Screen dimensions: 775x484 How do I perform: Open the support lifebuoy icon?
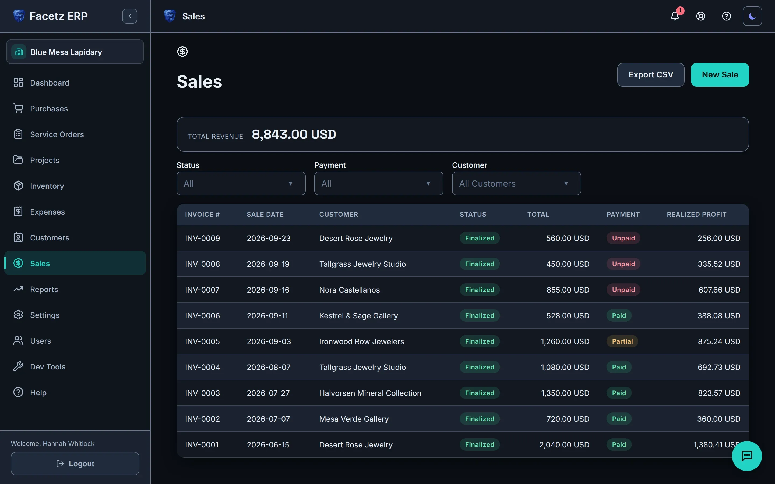701,16
